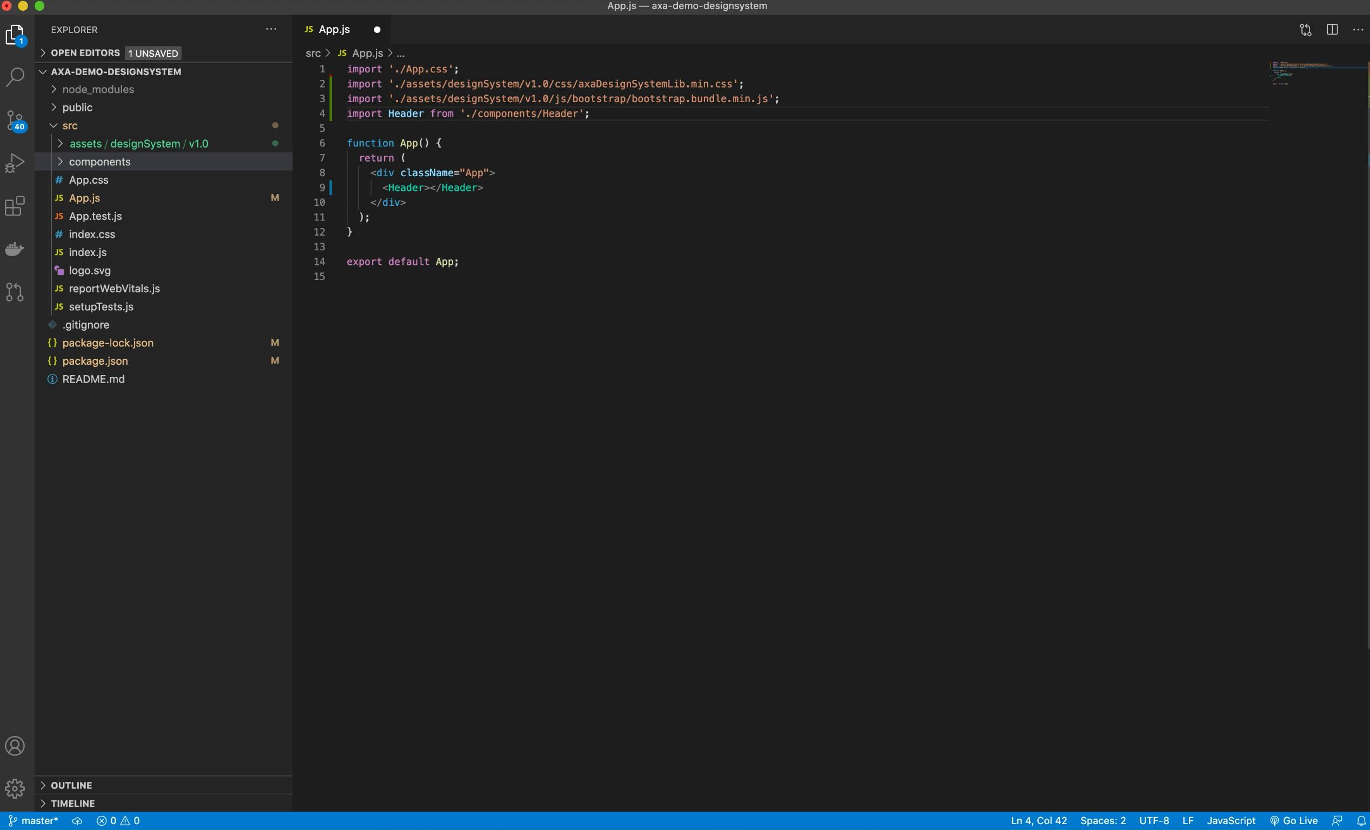
Task: Open package.json in the explorer
Action: click(95, 361)
